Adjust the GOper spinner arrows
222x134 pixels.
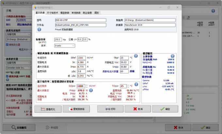(x=87, y=86)
